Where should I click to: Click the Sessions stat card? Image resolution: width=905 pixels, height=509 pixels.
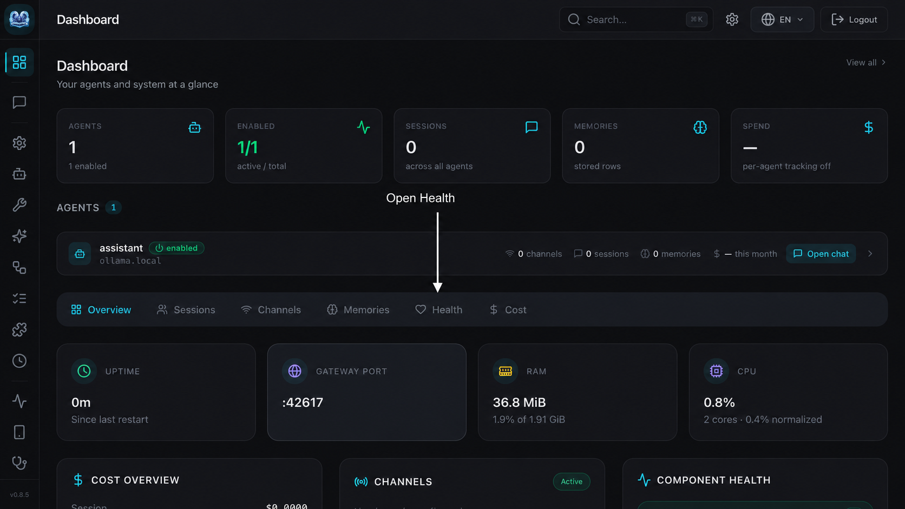coord(472,146)
